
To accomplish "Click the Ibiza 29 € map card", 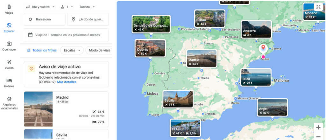I will coord(256,77).
